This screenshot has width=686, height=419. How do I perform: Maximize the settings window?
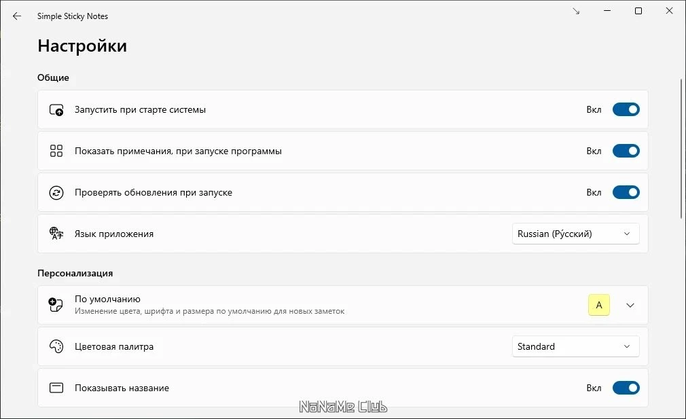coord(638,11)
